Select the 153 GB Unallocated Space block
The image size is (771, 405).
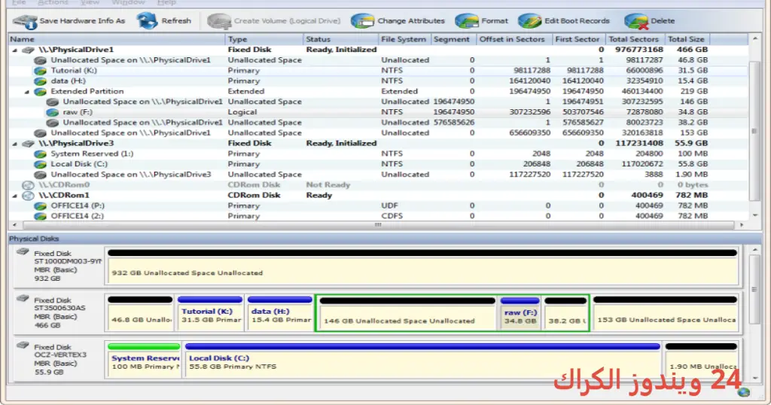(666, 313)
